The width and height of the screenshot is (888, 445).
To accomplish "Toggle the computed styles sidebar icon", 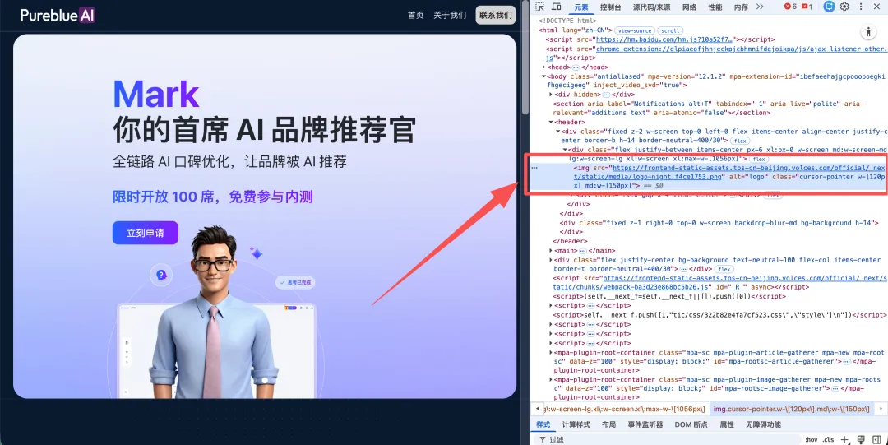I will coord(876,439).
